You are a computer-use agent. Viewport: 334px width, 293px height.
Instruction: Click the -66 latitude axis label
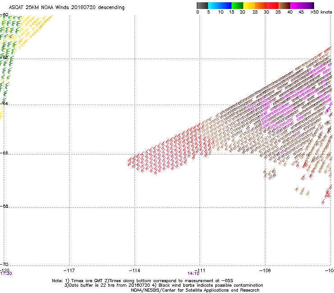4,153
